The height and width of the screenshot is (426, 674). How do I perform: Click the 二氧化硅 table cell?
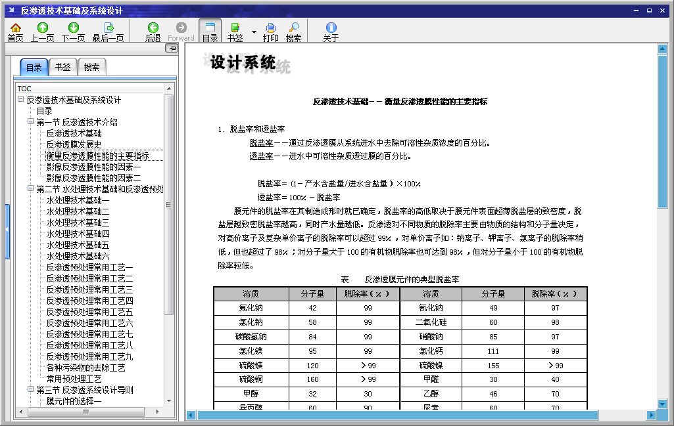[431, 322]
